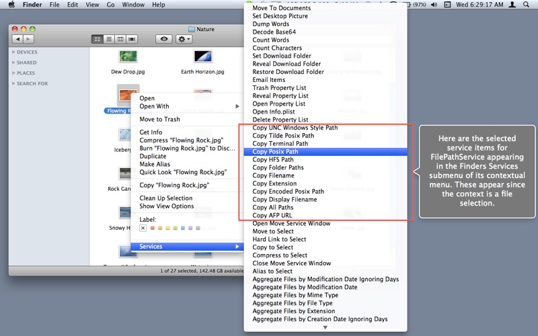Open the Action gear menu
Screen dimensions: 538x336
click(184, 39)
